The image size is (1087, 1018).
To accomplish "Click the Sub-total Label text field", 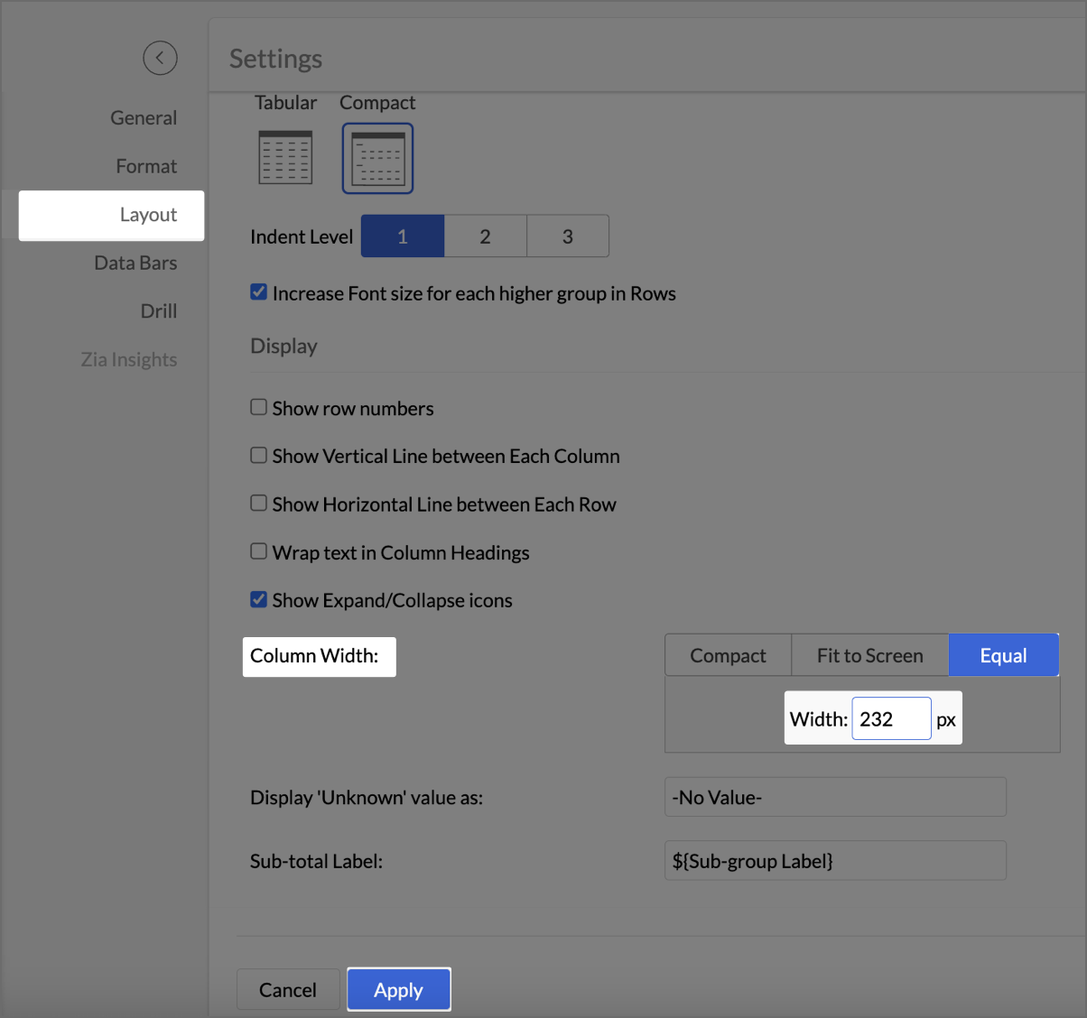I will [x=834, y=861].
